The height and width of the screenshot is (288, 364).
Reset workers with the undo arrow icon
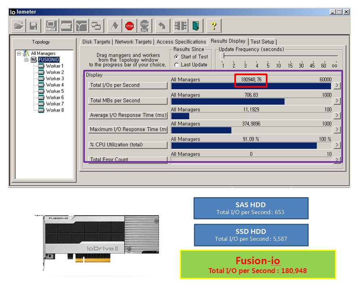click(162, 26)
